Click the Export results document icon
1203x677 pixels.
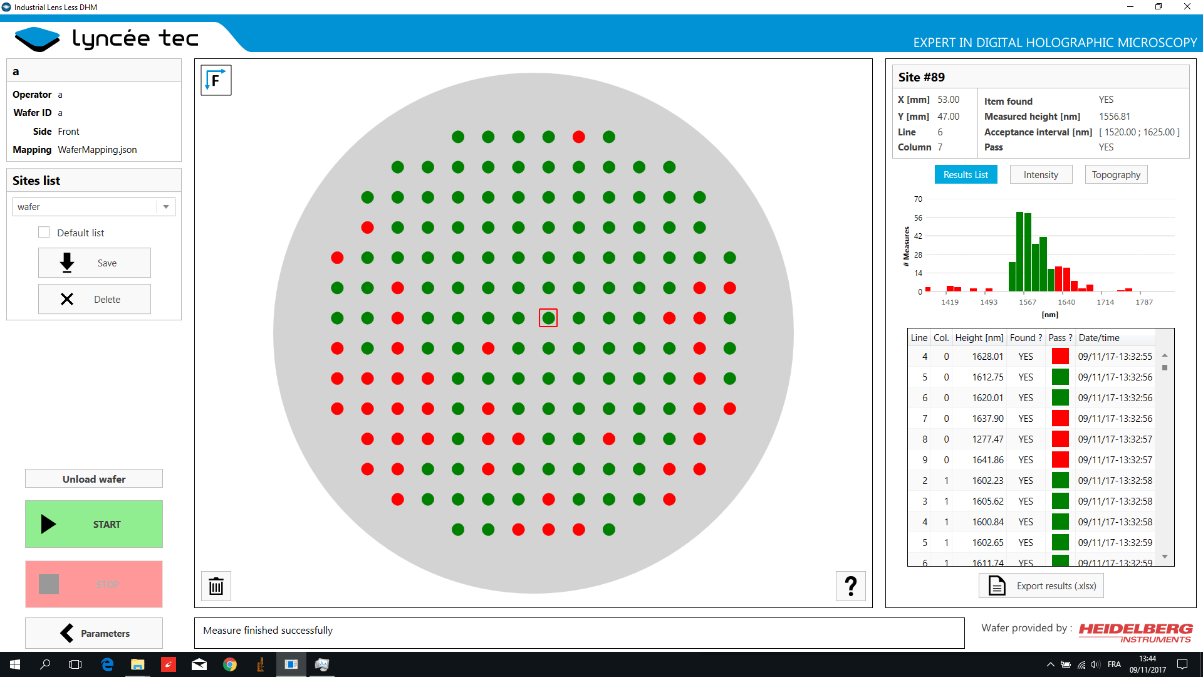click(997, 586)
